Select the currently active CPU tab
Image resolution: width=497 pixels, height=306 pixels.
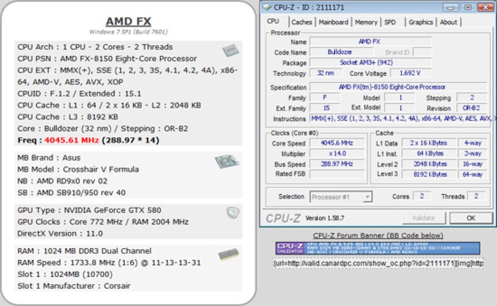274,21
